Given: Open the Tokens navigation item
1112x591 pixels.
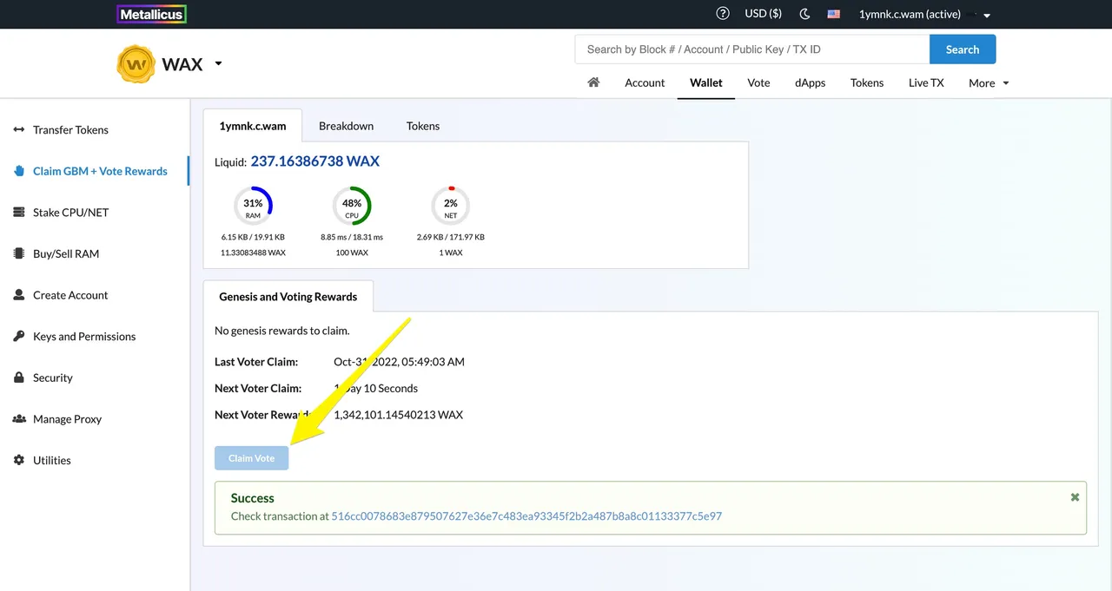Looking at the screenshot, I should (x=867, y=82).
